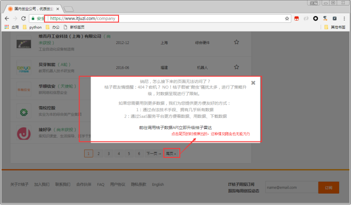Open the 新标签页 bookmark
Viewport: 351px width, 205px height.
pos(74,27)
